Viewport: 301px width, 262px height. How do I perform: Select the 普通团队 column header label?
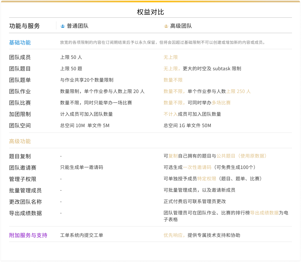pyautogui.click(x=77, y=26)
